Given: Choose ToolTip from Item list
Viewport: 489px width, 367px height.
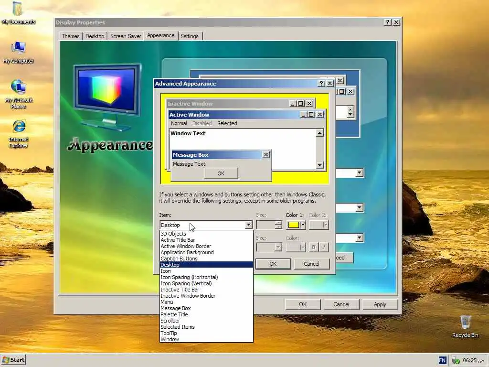Looking at the screenshot, I should 206,333.
